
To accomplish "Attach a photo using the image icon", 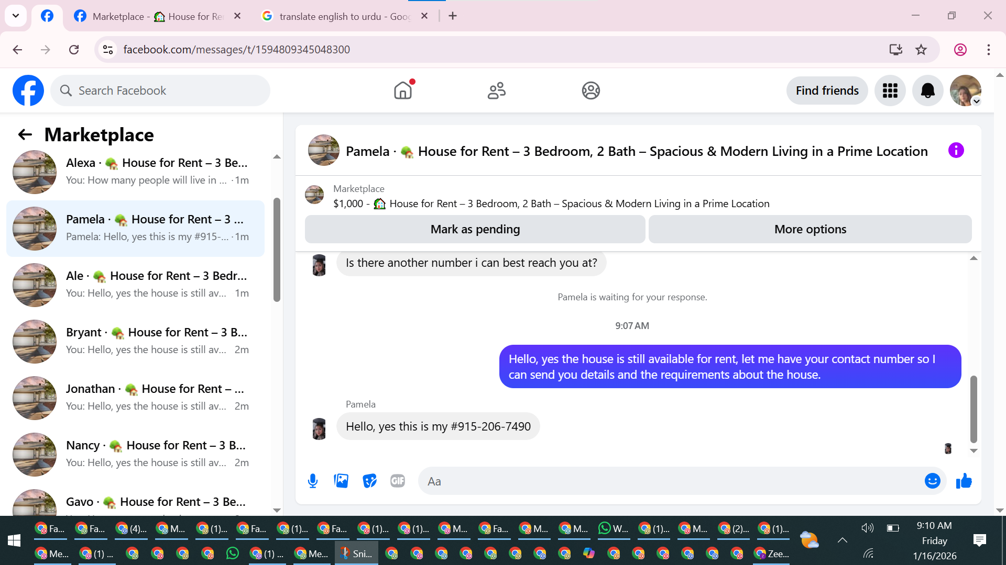I will (341, 481).
